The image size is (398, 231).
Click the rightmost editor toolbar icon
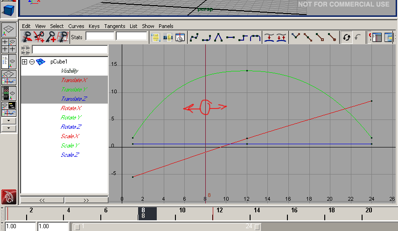[x=388, y=38]
